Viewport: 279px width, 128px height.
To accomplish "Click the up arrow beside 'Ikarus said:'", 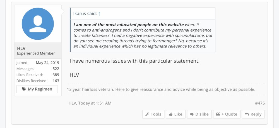I will [99, 14].
